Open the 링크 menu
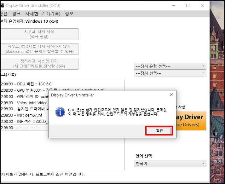225x184 pixels. pyautogui.click(x=16, y=14)
